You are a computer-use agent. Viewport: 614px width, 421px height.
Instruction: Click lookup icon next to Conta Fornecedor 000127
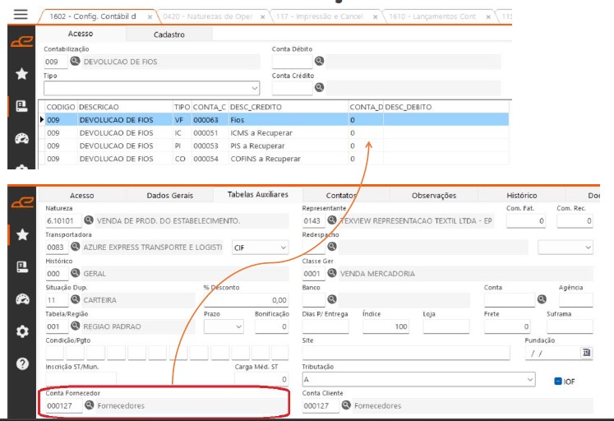pos(90,405)
